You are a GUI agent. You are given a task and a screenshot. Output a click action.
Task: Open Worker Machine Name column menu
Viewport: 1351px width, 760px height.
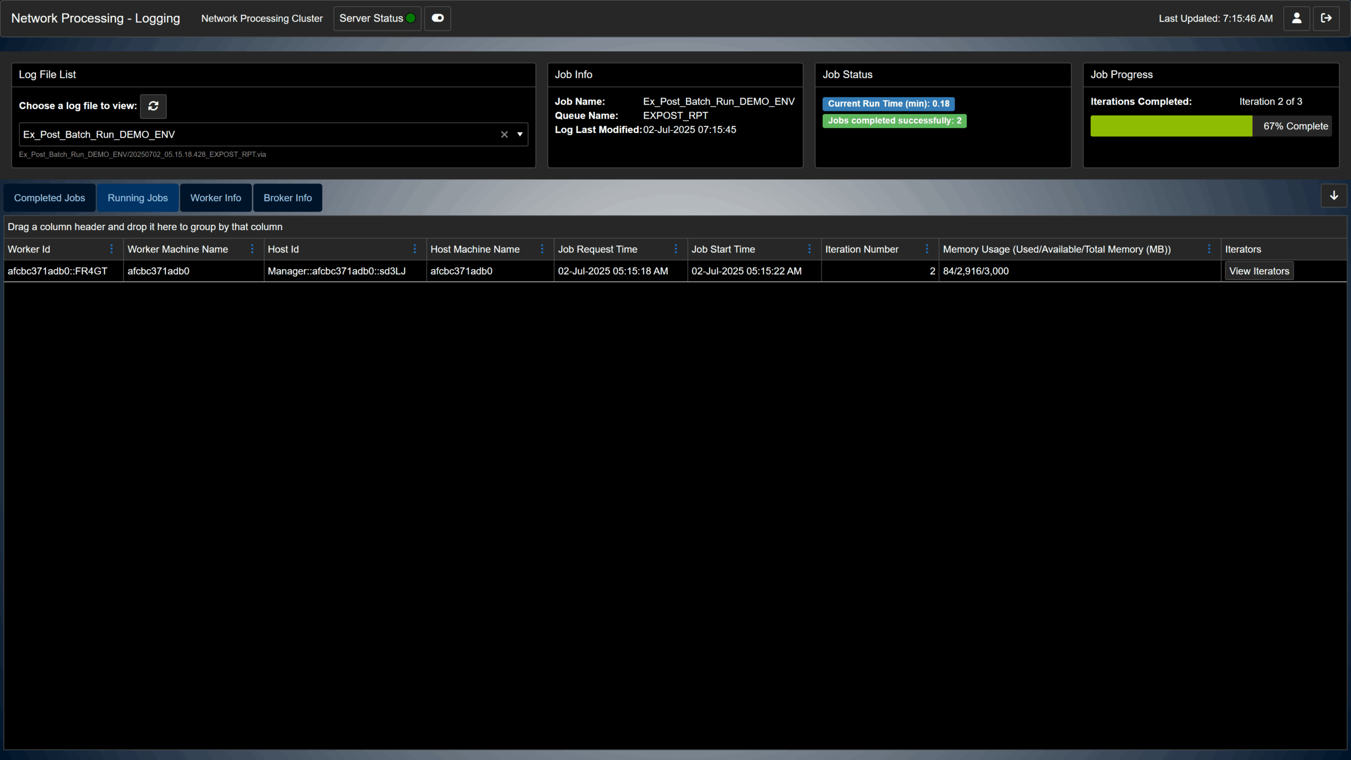pos(252,249)
